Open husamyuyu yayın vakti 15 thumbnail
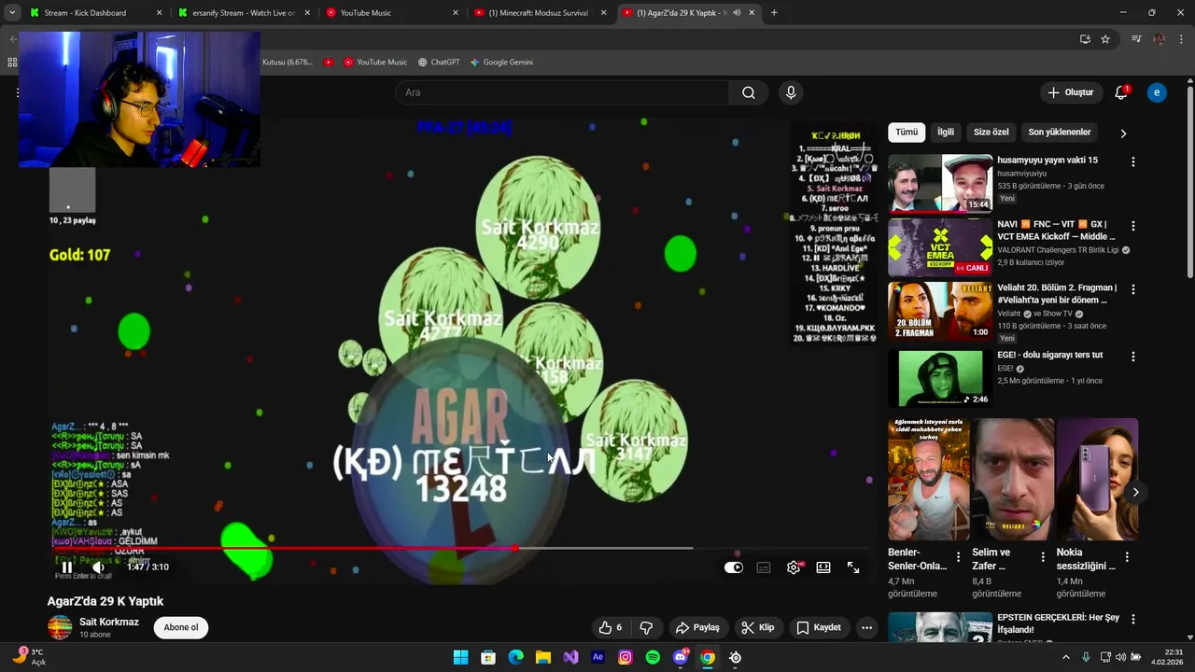 pos(940,183)
